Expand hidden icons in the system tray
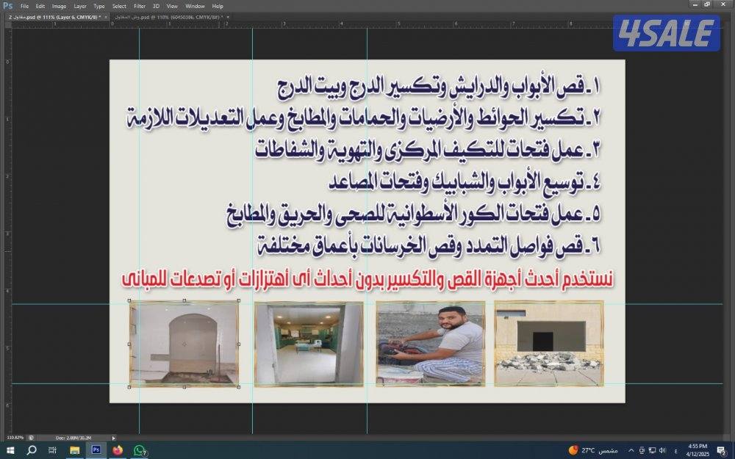 click(x=631, y=450)
